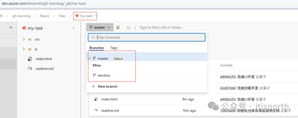Screen dimensions: 298x118
Task: Click readme.md markdown icon in tree
Action: (30, 68)
